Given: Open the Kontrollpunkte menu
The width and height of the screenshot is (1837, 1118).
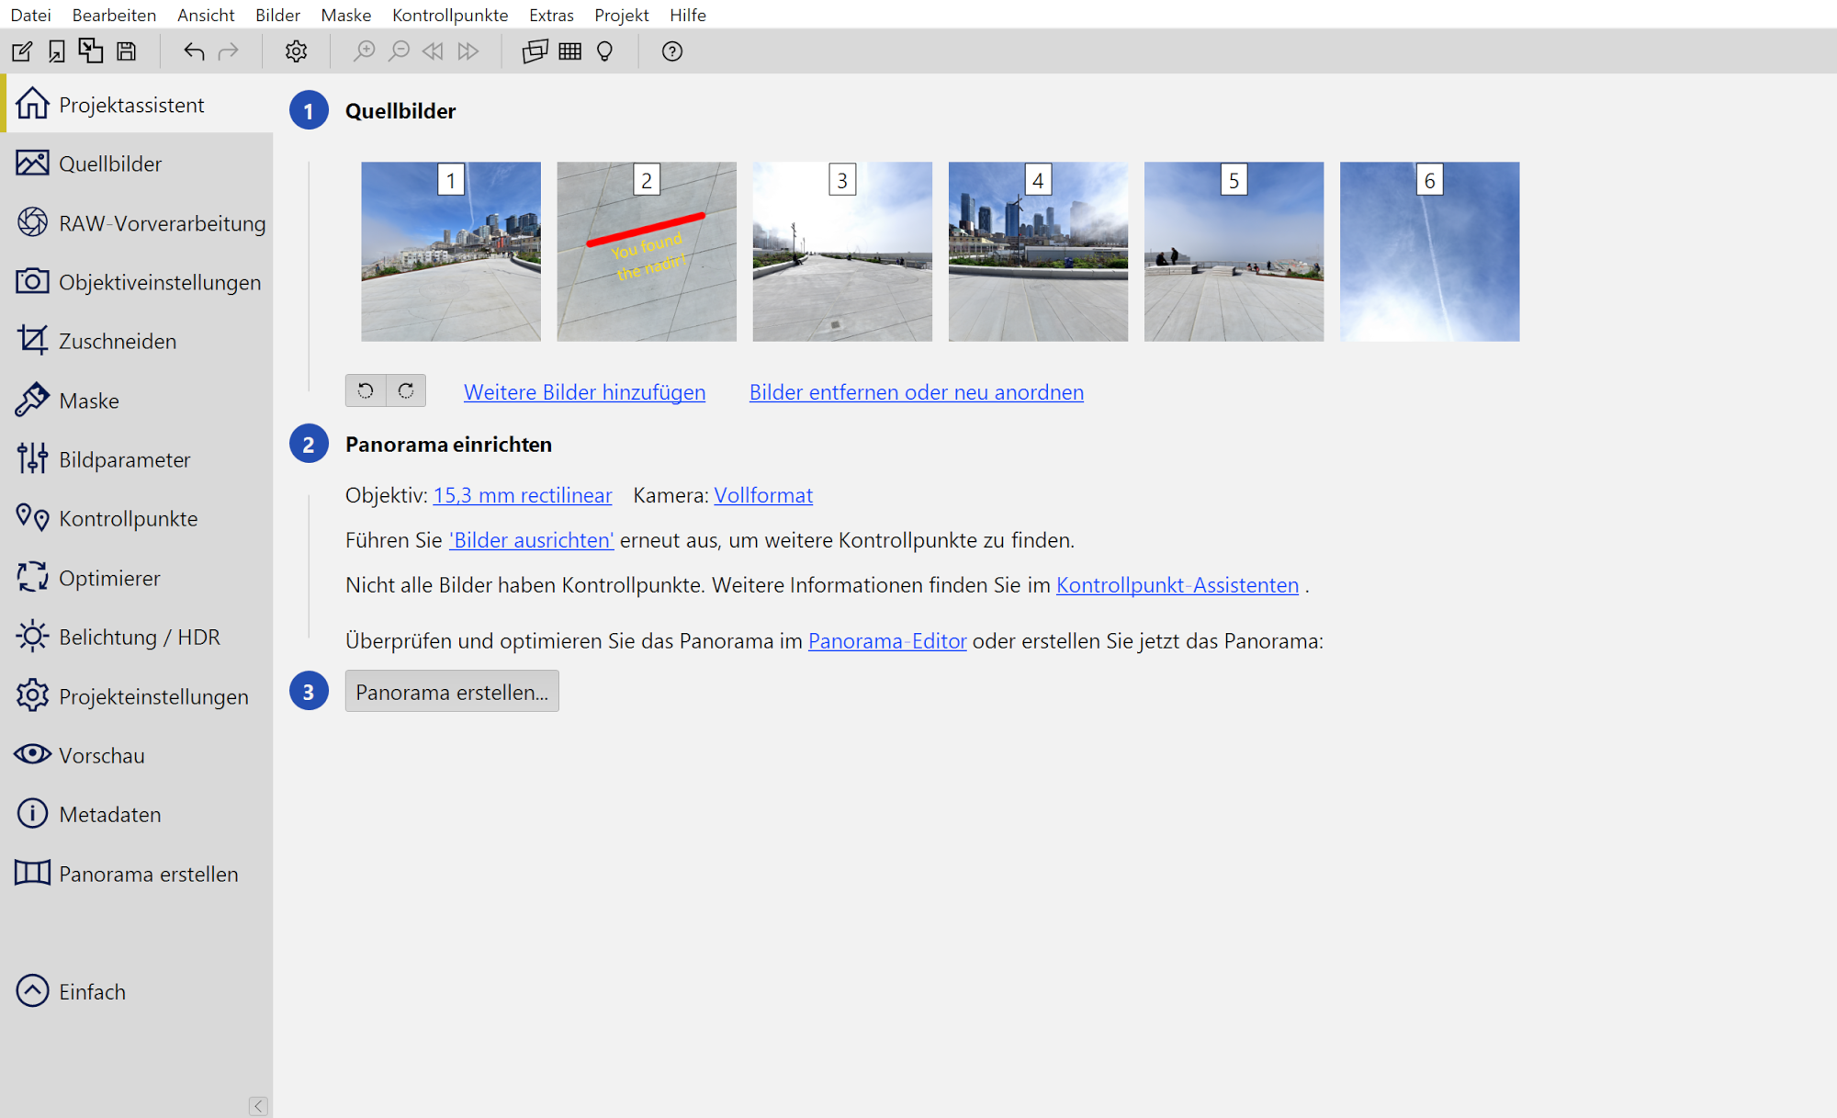Looking at the screenshot, I should (x=450, y=15).
